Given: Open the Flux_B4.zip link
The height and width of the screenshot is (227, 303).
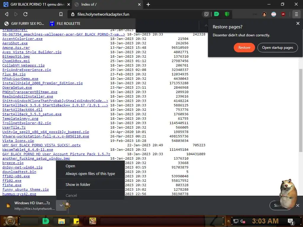Looking at the screenshot, I should point(14,74).
